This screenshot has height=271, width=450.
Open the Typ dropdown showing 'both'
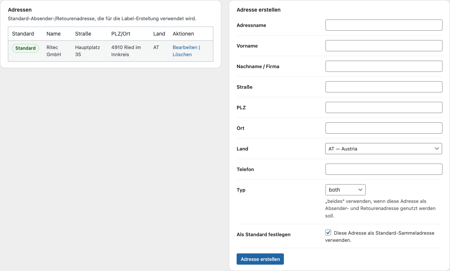coord(345,189)
